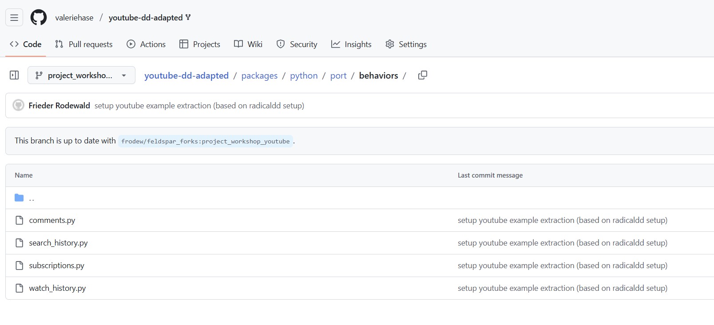The width and height of the screenshot is (714, 325).
Task: Go to youtube-dd-adapted breadcrumb root
Action: coord(186,76)
